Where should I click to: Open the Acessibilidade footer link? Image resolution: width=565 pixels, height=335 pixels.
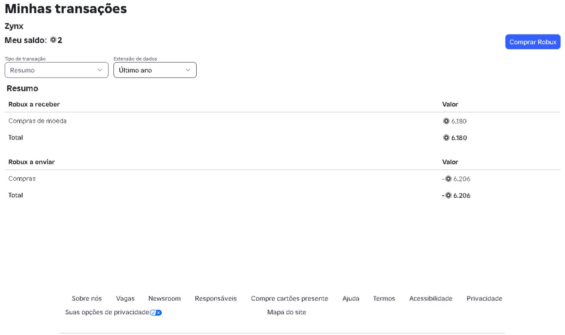431,298
